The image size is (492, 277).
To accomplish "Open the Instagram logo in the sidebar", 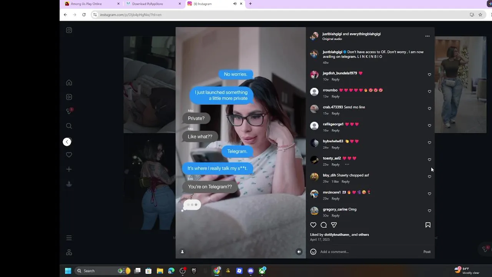I will (x=69, y=30).
